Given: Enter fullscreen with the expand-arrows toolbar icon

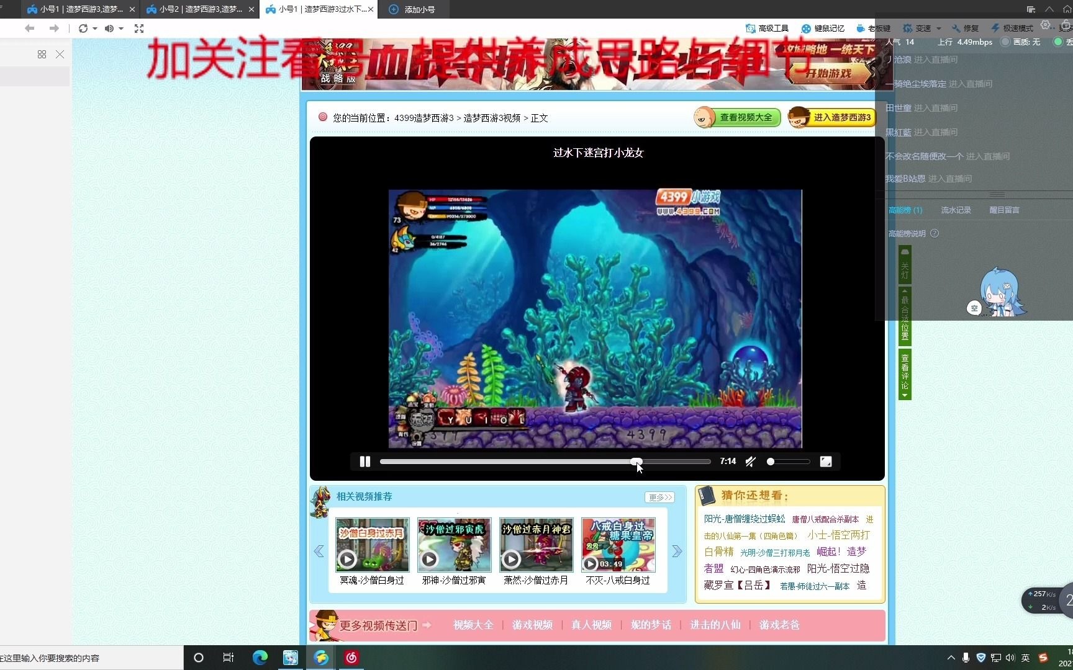Looking at the screenshot, I should tap(139, 29).
